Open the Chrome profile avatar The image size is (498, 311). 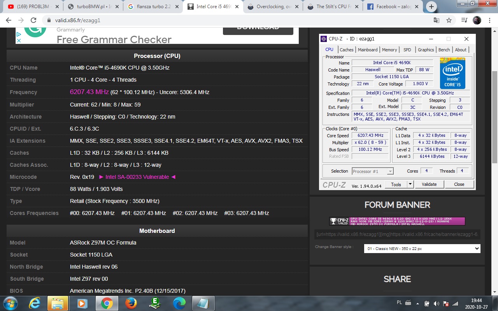point(477,20)
